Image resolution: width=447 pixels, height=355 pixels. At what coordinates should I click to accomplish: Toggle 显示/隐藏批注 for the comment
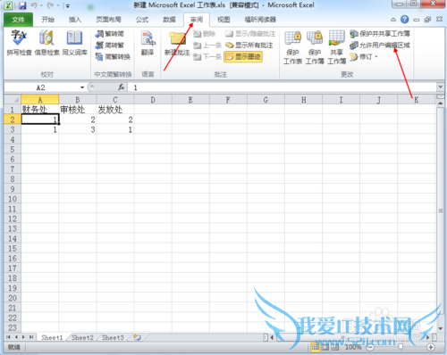tap(250, 34)
